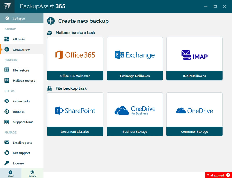Screen dimensions: 232x178
Task: Check Active tasks status
Action: point(6,101)
